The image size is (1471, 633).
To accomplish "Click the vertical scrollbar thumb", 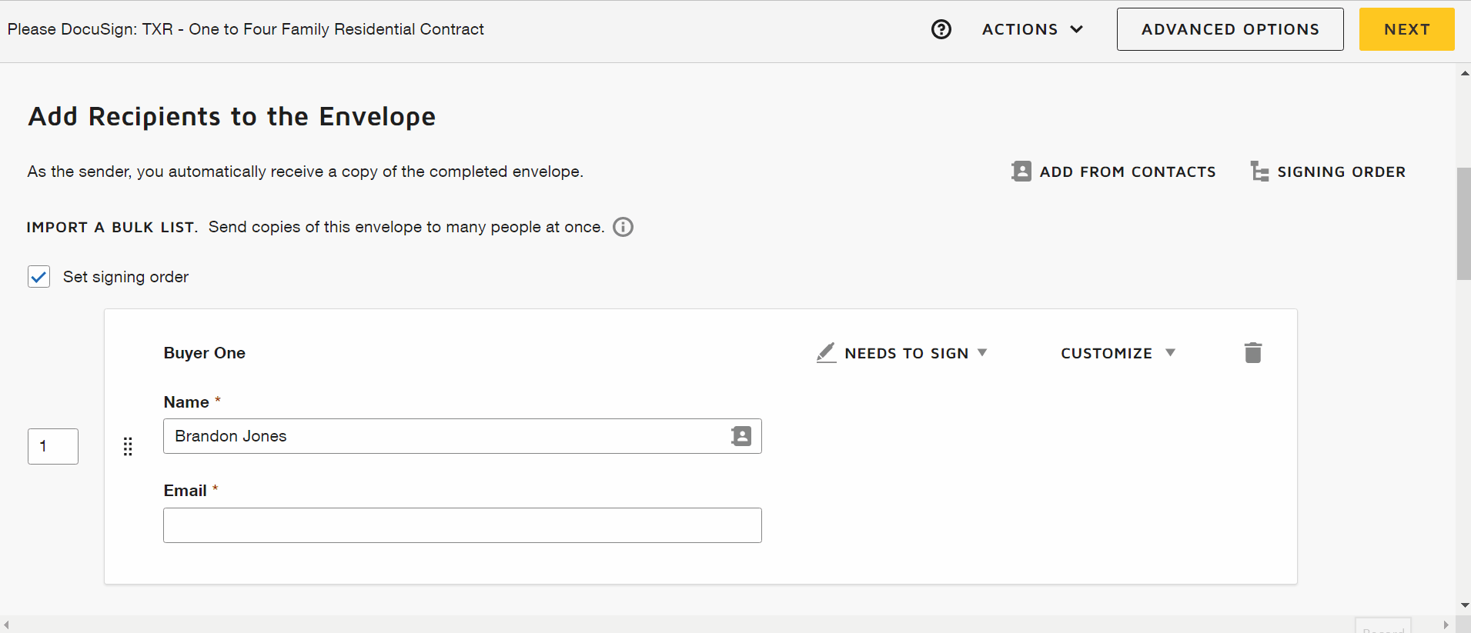I will click(1463, 223).
